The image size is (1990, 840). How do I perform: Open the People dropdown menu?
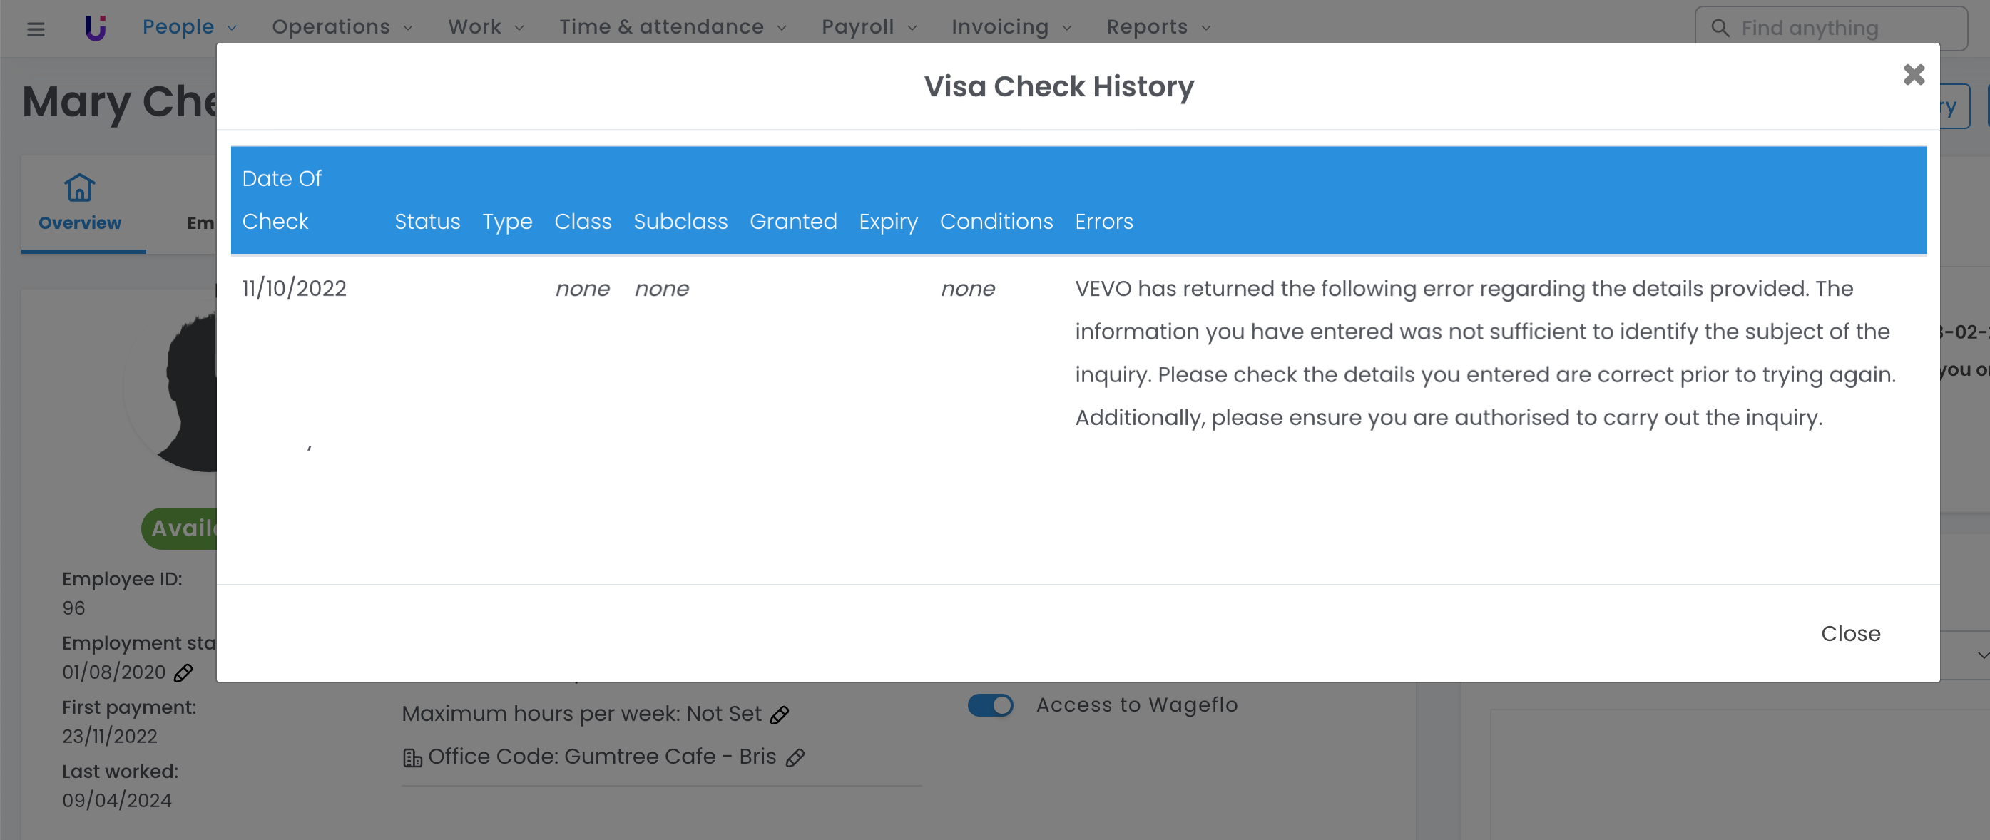tap(189, 27)
